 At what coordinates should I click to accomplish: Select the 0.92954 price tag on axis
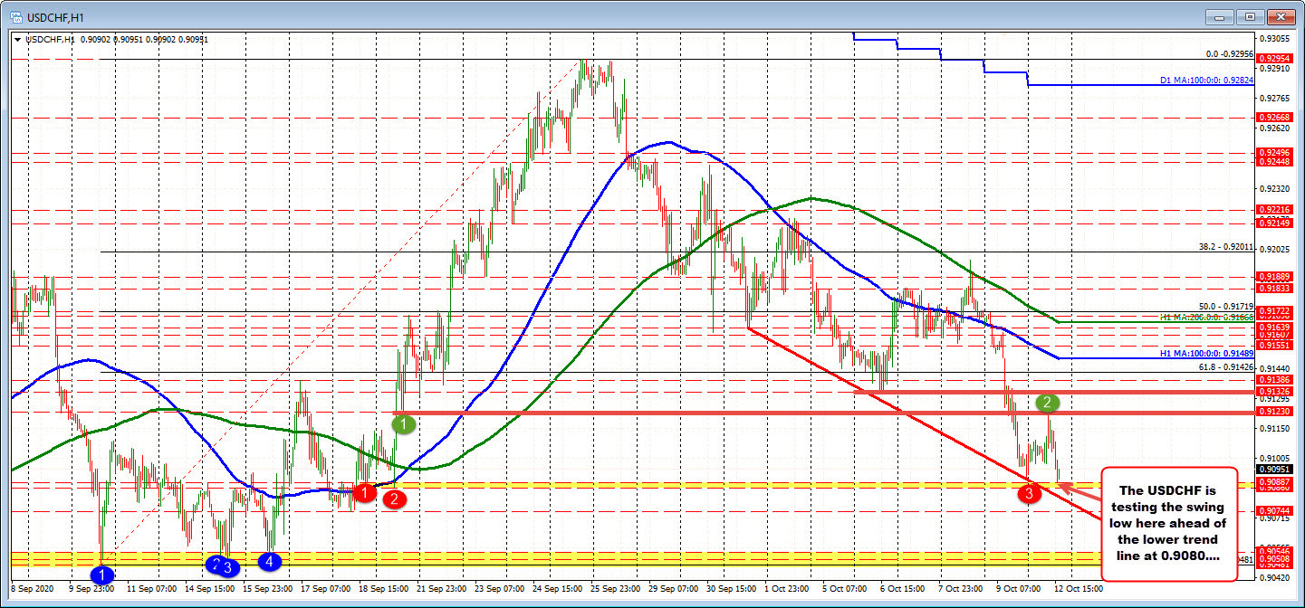pyautogui.click(x=1276, y=57)
